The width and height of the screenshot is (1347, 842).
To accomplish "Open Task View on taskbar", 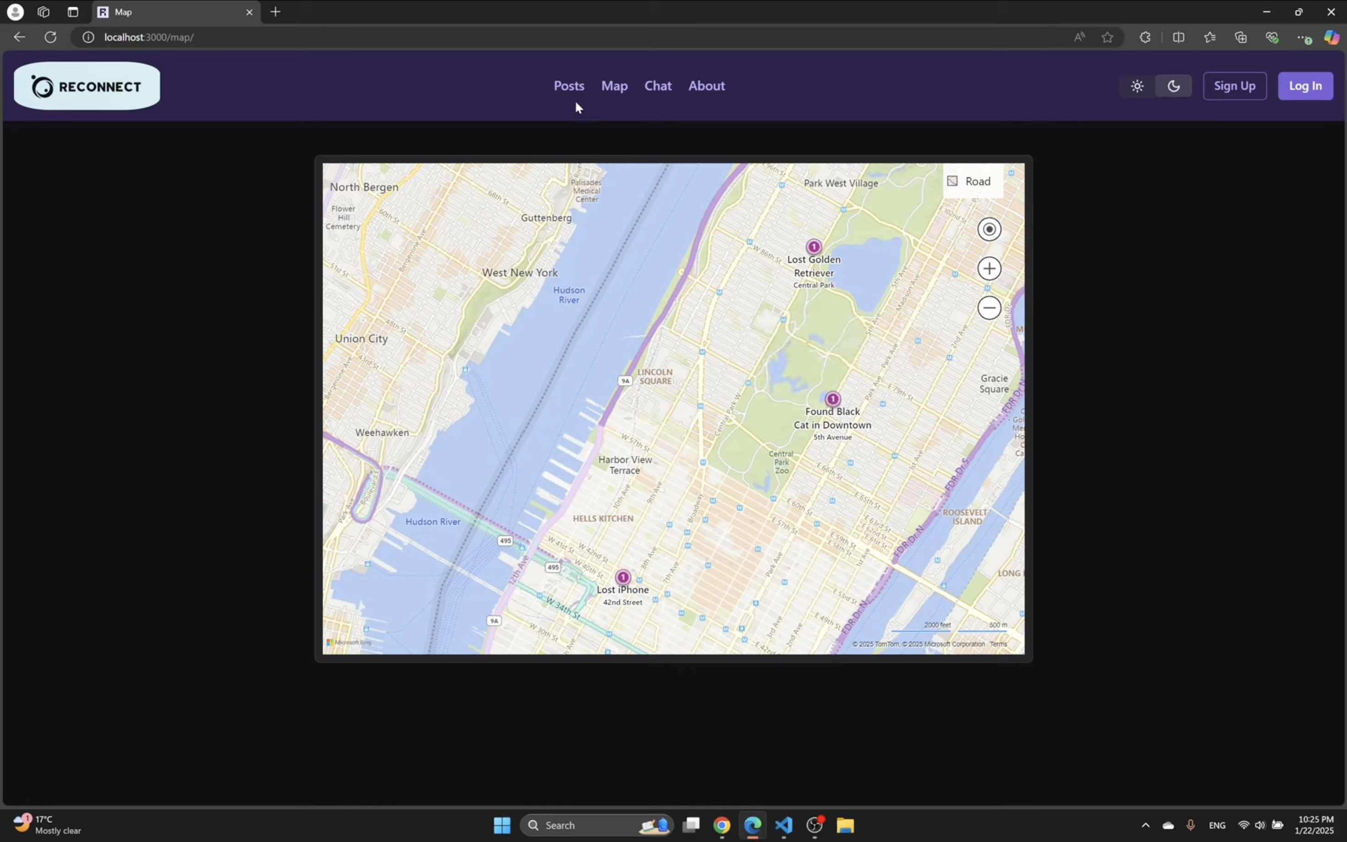I will tap(691, 826).
